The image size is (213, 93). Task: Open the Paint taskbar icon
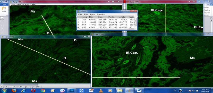click(91, 90)
